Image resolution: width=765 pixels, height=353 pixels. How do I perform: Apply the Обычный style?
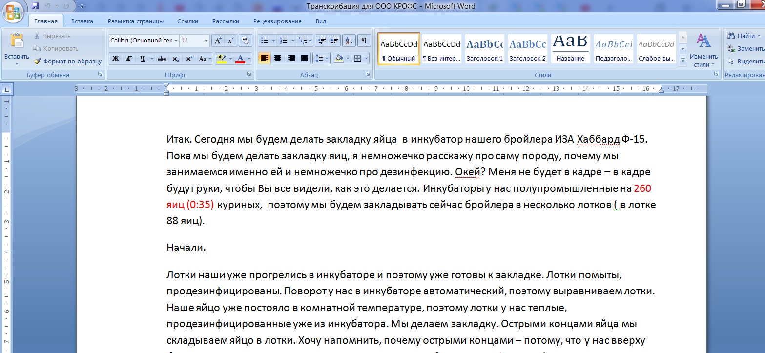click(399, 49)
